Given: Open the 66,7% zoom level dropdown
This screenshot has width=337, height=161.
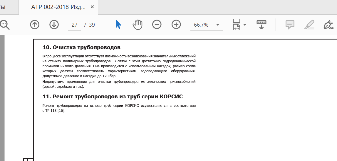Looking at the screenshot, I should pyautogui.click(x=218, y=25).
